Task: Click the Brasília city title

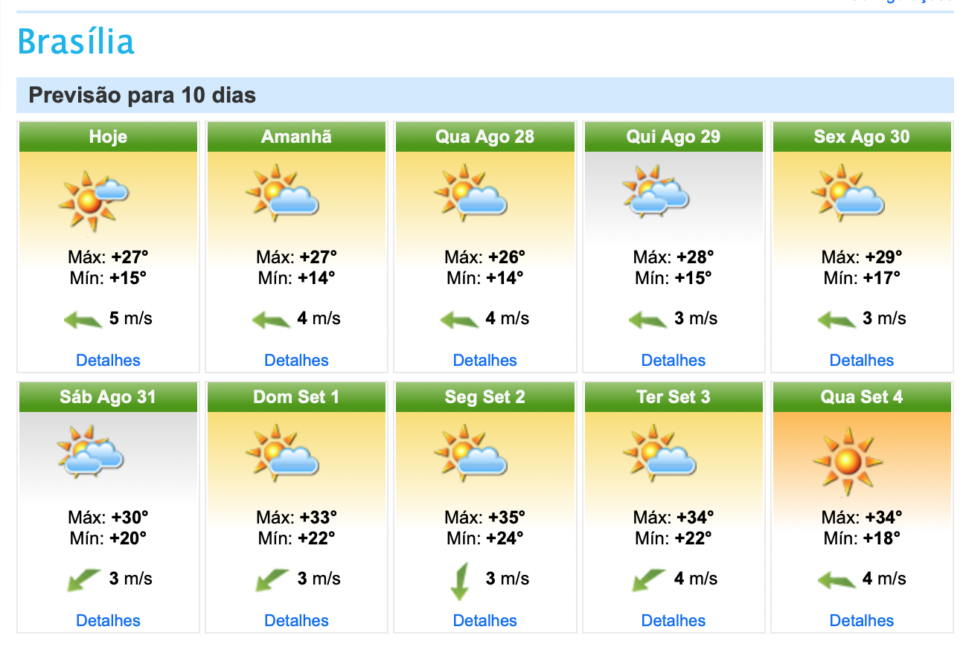Action: tap(75, 42)
